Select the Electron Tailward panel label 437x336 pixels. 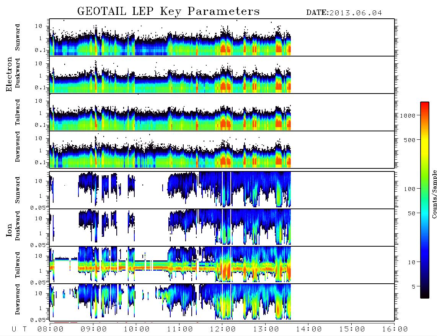tap(18, 112)
